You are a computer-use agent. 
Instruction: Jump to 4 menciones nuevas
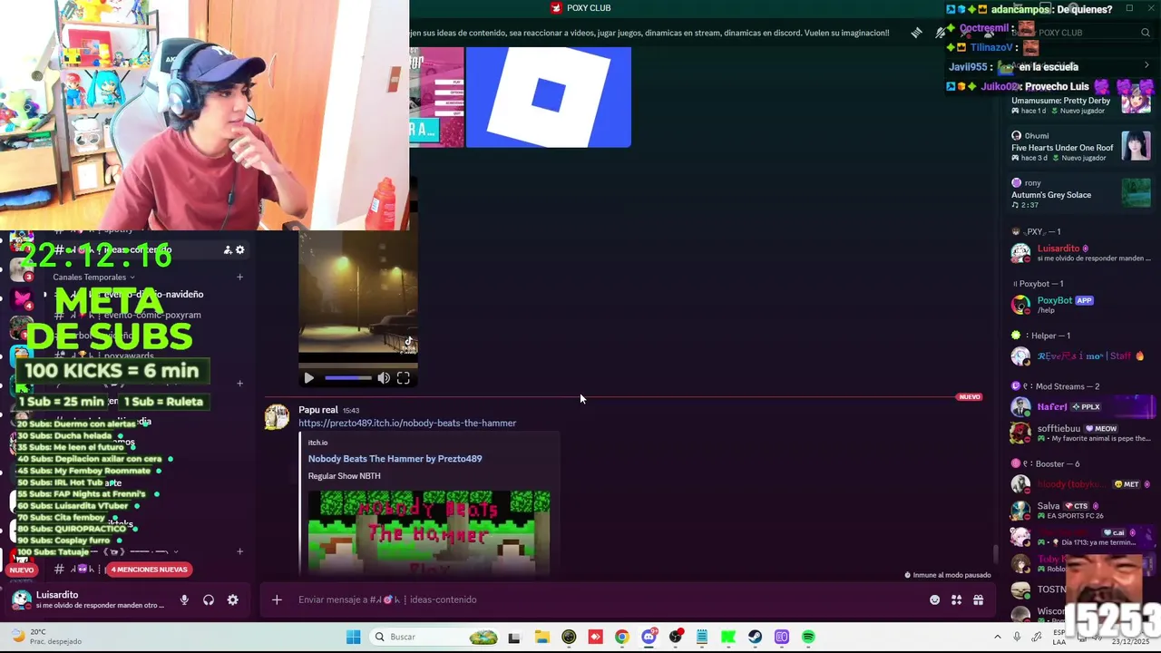coord(149,570)
